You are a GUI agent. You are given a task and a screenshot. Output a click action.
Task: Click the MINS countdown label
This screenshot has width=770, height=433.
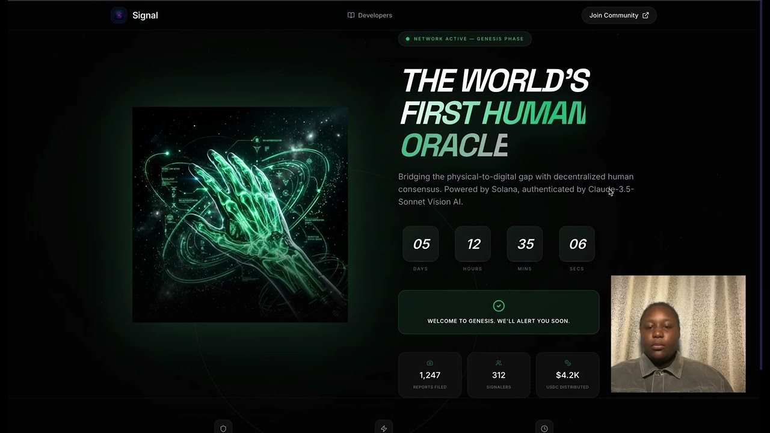pyautogui.click(x=525, y=269)
